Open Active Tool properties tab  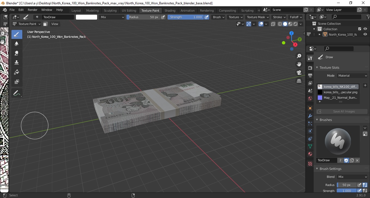tap(310, 58)
